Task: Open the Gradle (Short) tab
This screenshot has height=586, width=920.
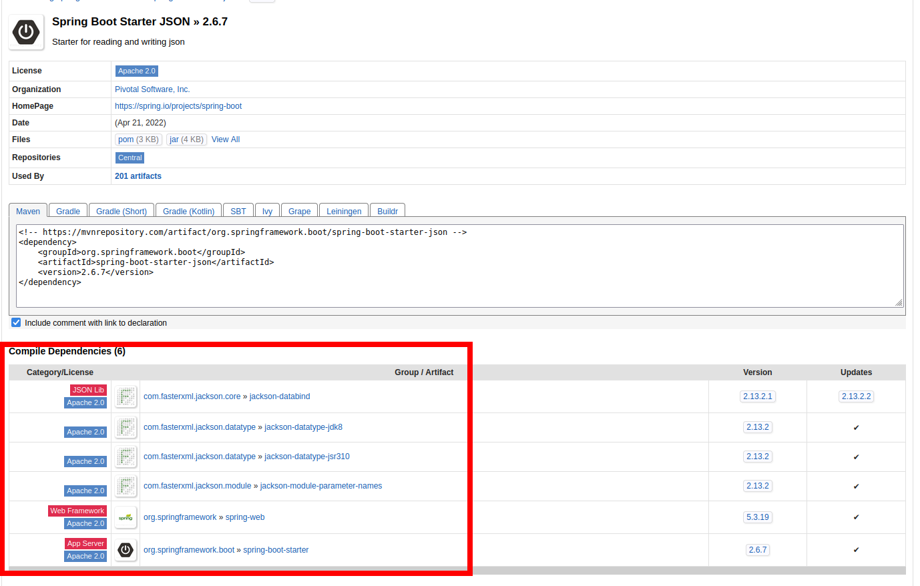Action: pyautogui.click(x=122, y=211)
